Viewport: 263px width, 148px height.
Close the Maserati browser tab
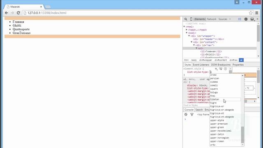point(41,7)
